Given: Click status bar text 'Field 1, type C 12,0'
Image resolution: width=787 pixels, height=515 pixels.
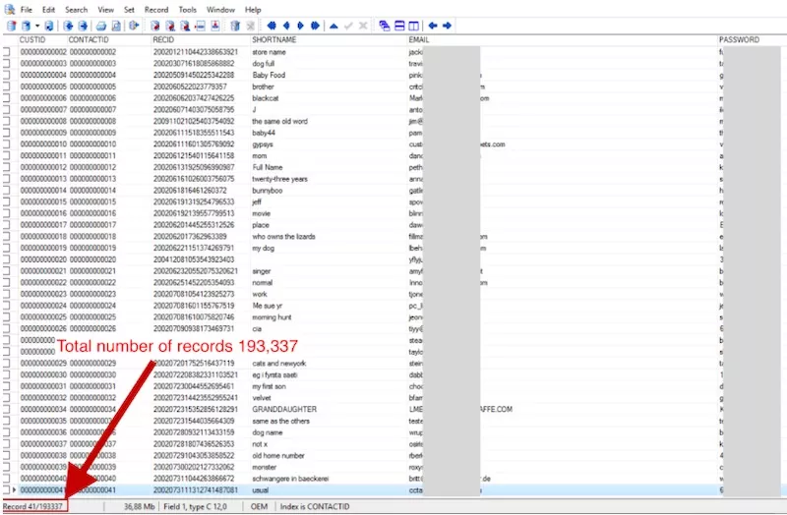Looking at the screenshot, I should [x=195, y=506].
